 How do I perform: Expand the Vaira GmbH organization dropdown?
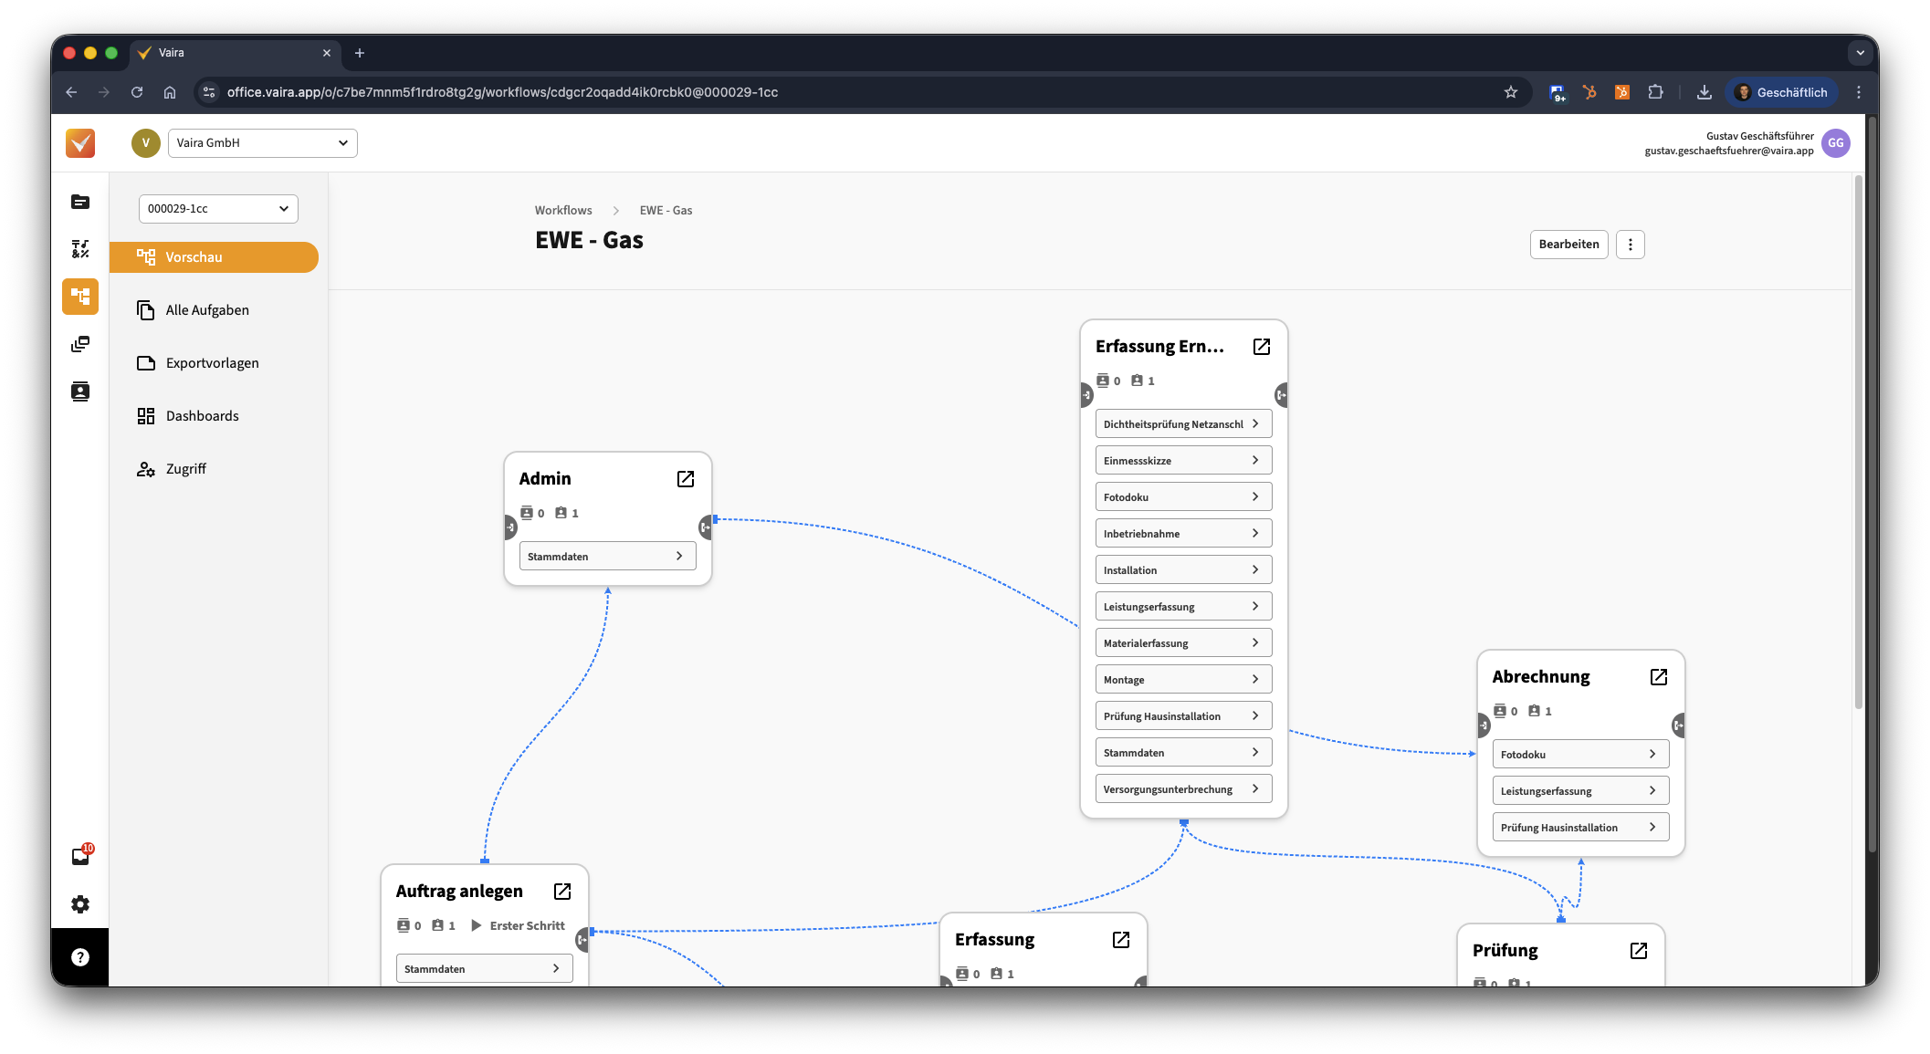262,143
